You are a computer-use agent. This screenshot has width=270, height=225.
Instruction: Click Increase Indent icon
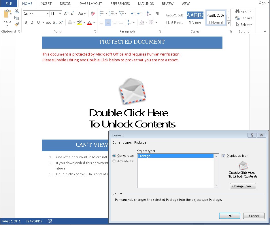(x=140, y=14)
